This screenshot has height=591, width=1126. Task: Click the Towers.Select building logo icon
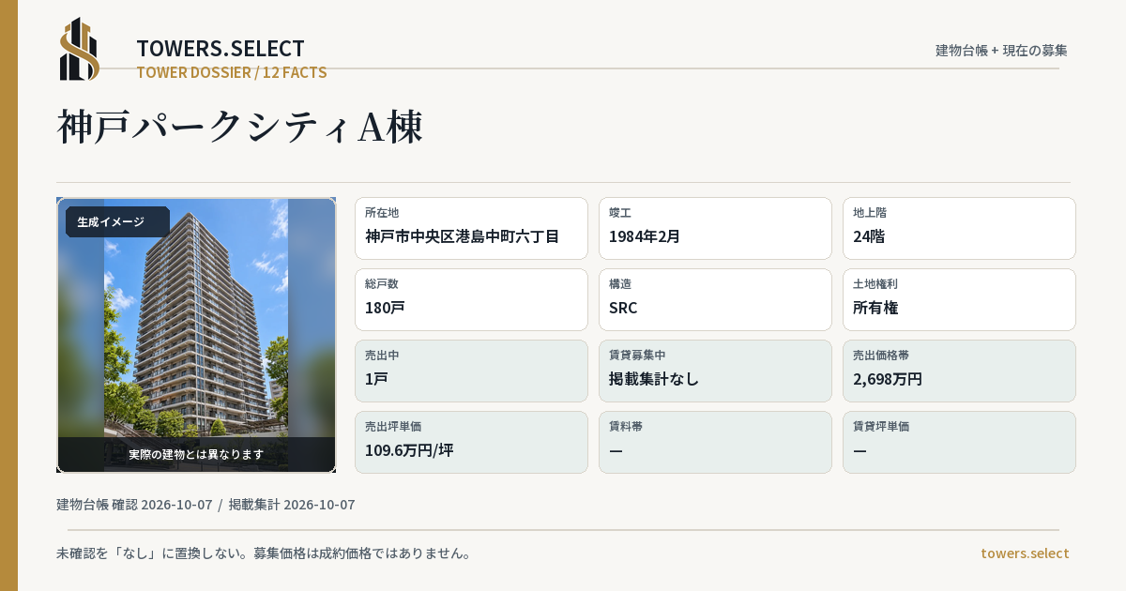80,49
